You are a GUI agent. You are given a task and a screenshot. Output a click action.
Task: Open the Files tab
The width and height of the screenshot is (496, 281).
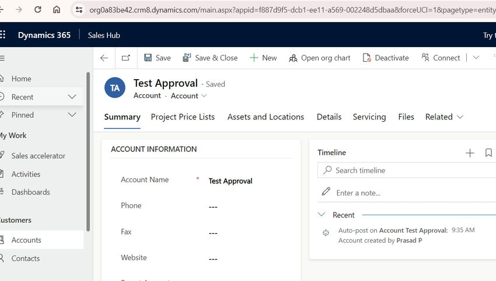point(406,117)
